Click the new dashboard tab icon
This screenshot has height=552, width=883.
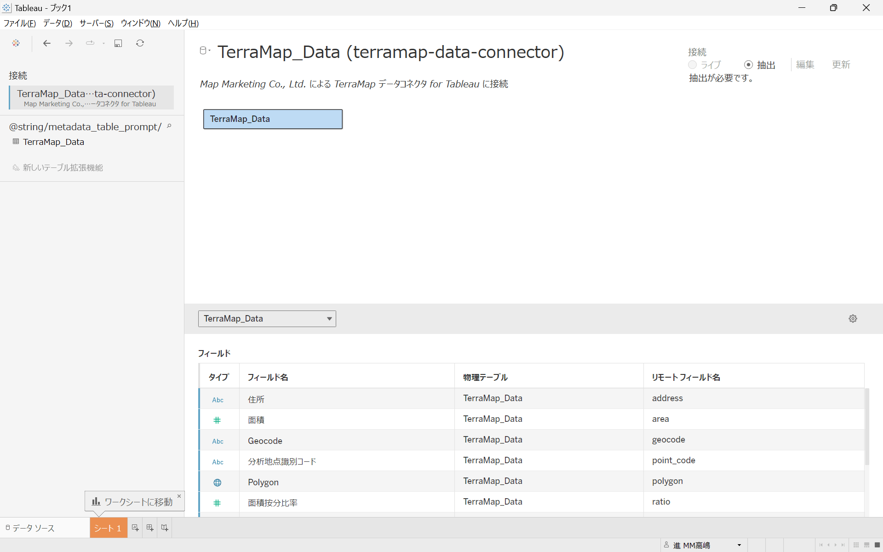[150, 528]
